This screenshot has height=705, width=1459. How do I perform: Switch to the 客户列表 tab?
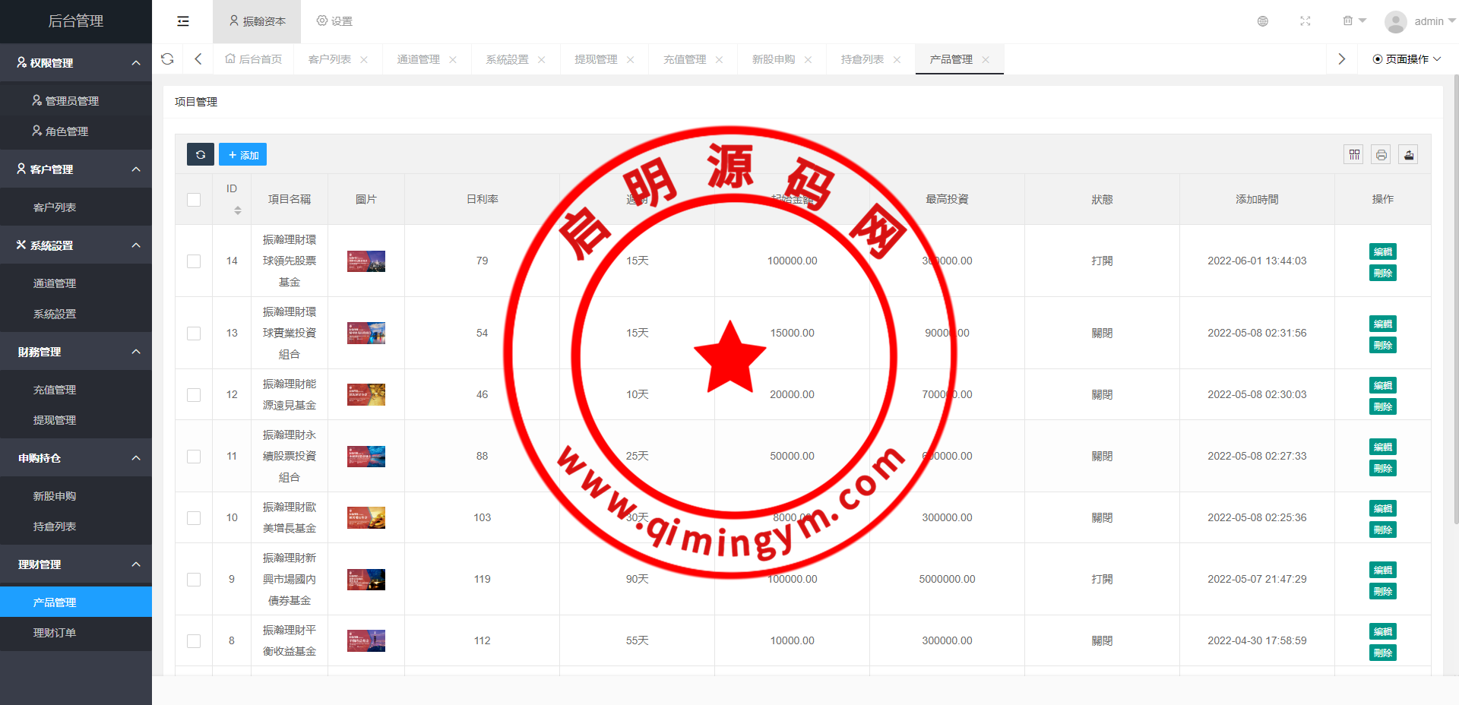click(330, 59)
